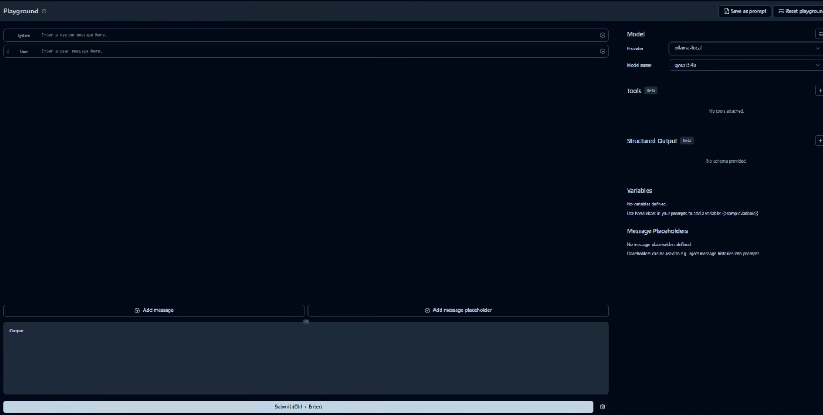Add a schema via Structured Output plus icon
Screen dimensions: 823x415
(x=820, y=140)
